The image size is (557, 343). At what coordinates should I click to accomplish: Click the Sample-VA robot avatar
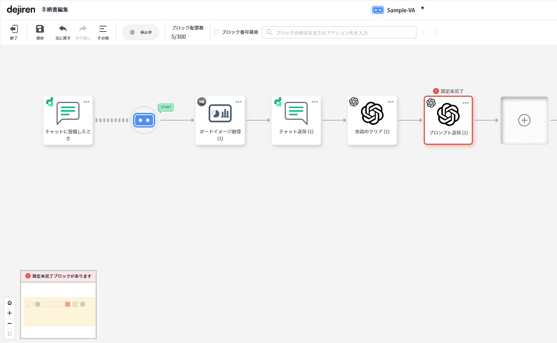click(x=378, y=10)
